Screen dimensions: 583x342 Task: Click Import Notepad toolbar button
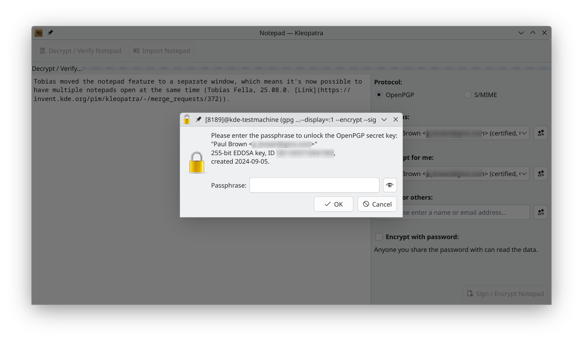pyautogui.click(x=162, y=51)
